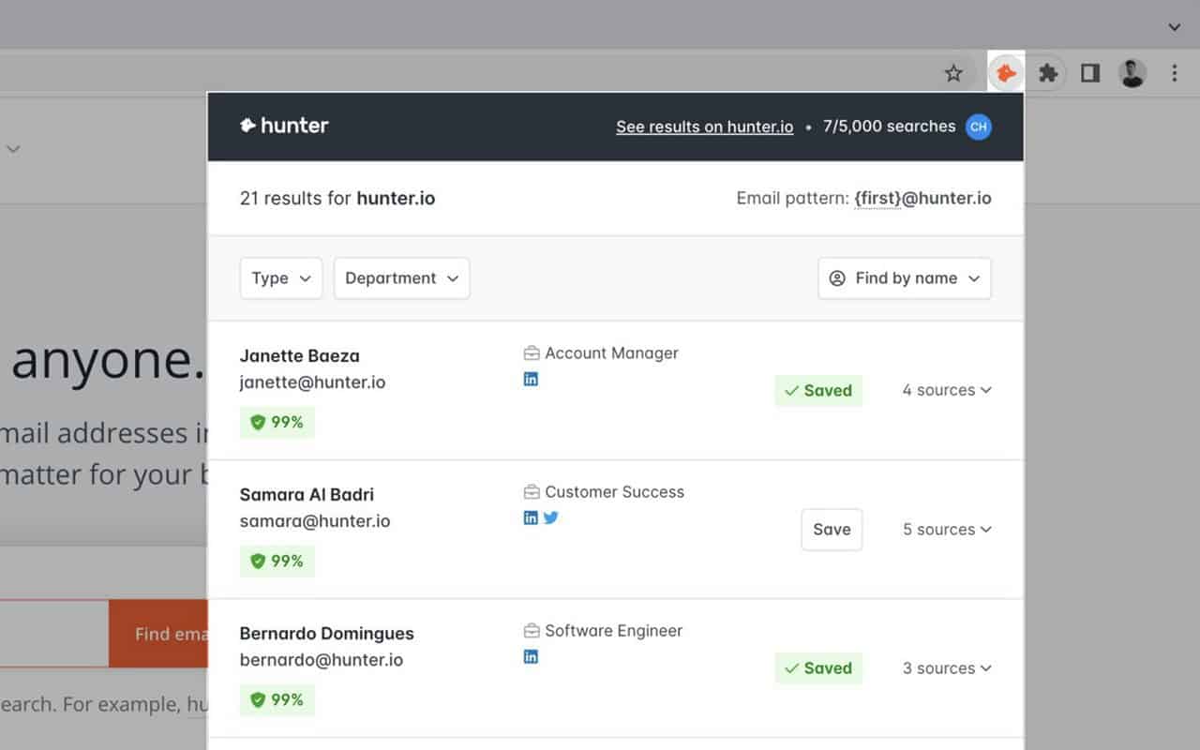The image size is (1200, 750).
Task: Click Samara Al Badri's Twitter icon
Action: pos(551,517)
